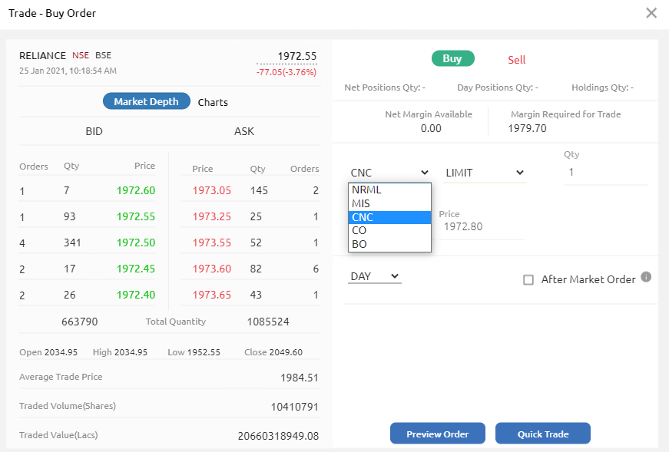Close the Trade - Buy Order dialog

point(651,13)
